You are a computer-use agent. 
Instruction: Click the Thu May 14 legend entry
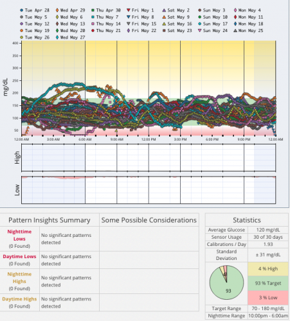pos(106,24)
